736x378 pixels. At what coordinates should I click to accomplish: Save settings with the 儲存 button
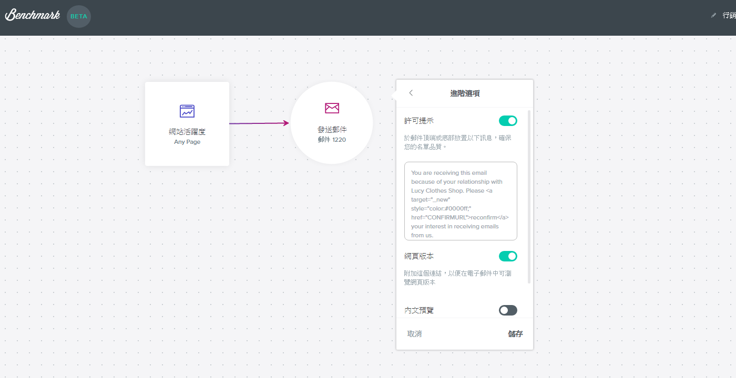515,334
